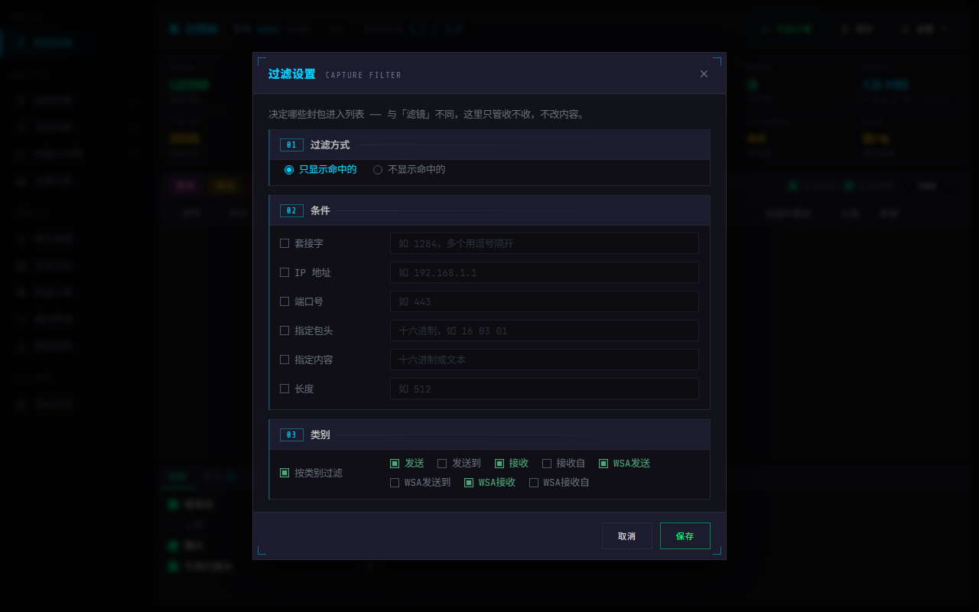The width and height of the screenshot is (979, 612).
Task: Tick the WSA发送到 checkbox
Action: (395, 483)
